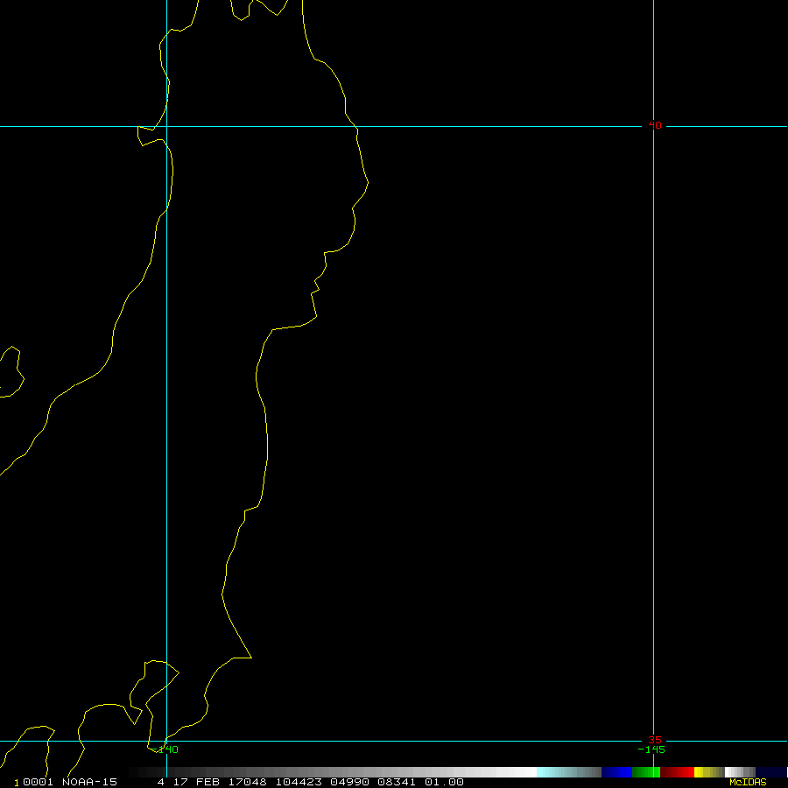Image resolution: width=788 pixels, height=788 pixels.
Task: Select the NOAA-15 satellite label
Action: [x=89, y=782]
